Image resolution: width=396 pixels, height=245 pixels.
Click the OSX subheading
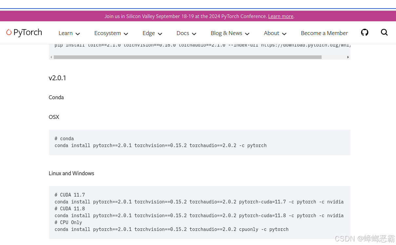[x=54, y=117]
